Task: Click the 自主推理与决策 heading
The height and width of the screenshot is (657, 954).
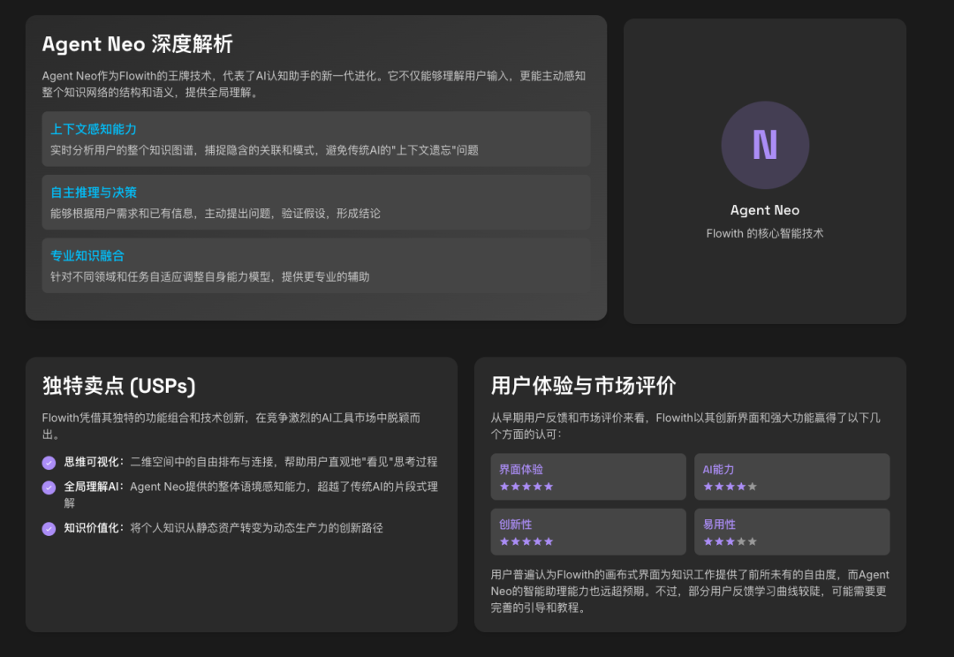Action: (93, 193)
